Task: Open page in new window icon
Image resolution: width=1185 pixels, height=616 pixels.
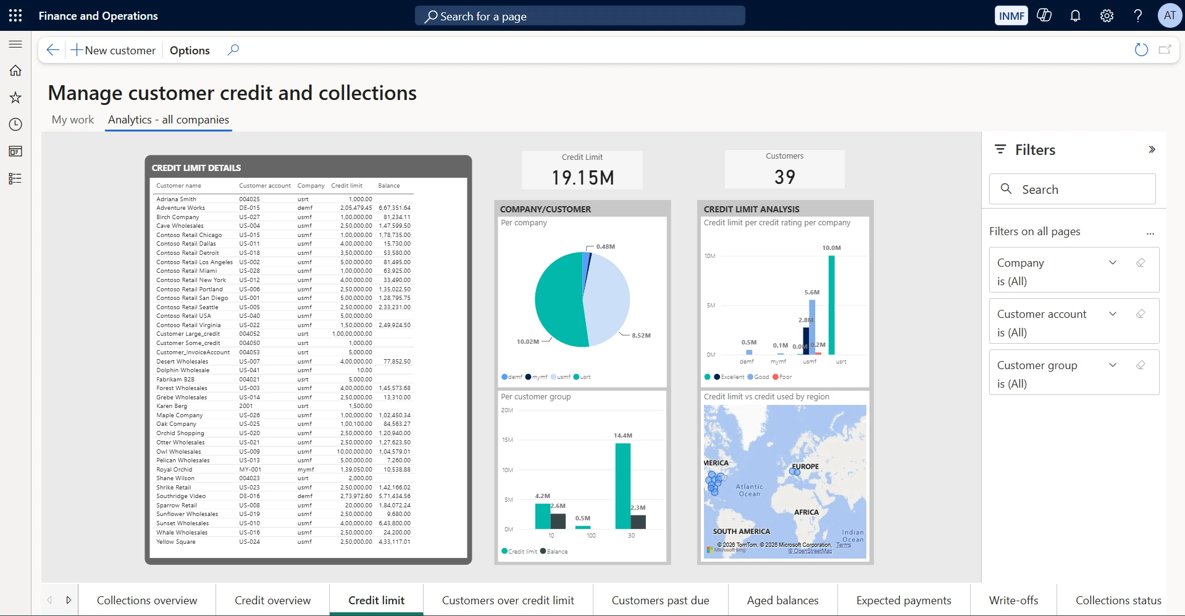Action: (x=1165, y=50)
